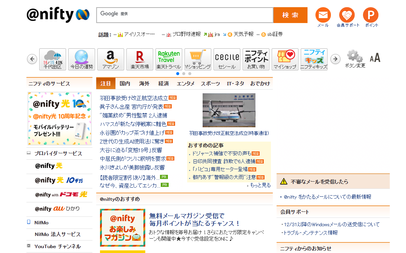
Task: Open recommended article ドジャース補強で不安の声も
Action: coord(222,153)
